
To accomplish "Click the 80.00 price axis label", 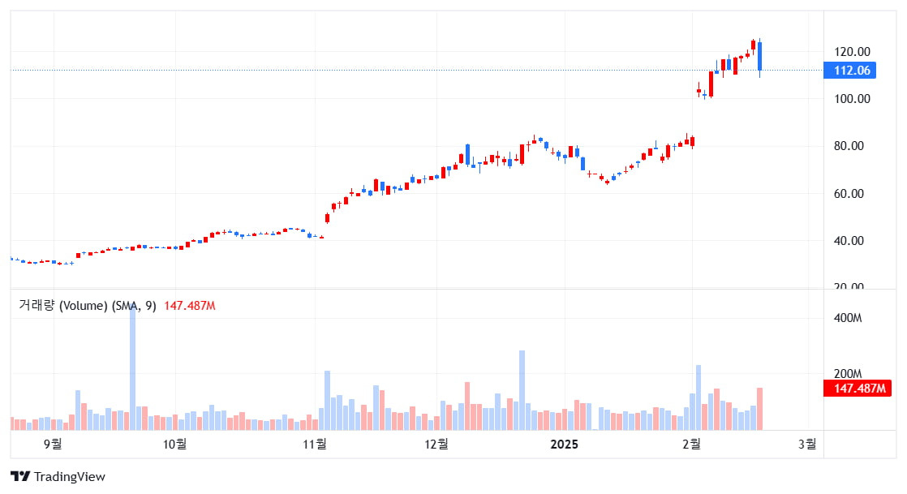I will pos(849,146).
